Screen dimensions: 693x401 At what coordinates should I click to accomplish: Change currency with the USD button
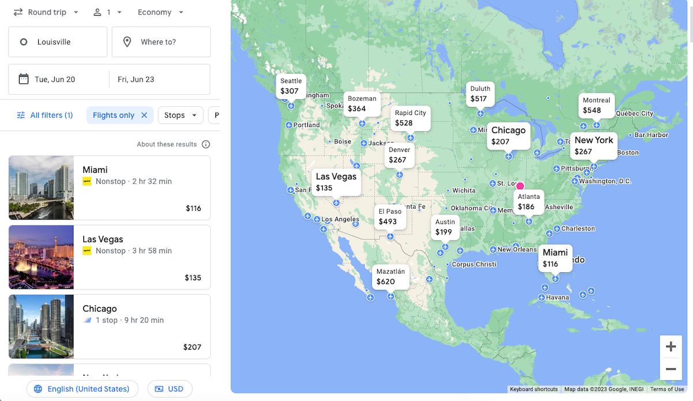tap(170, 389)
